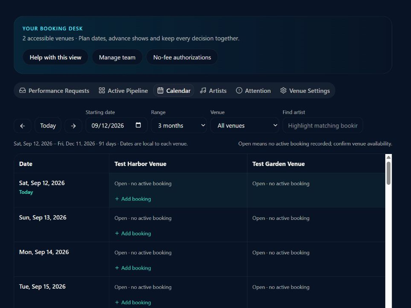Switch to Active Pipeline tab
The image size is (411, 308).
tap(123, 91)
